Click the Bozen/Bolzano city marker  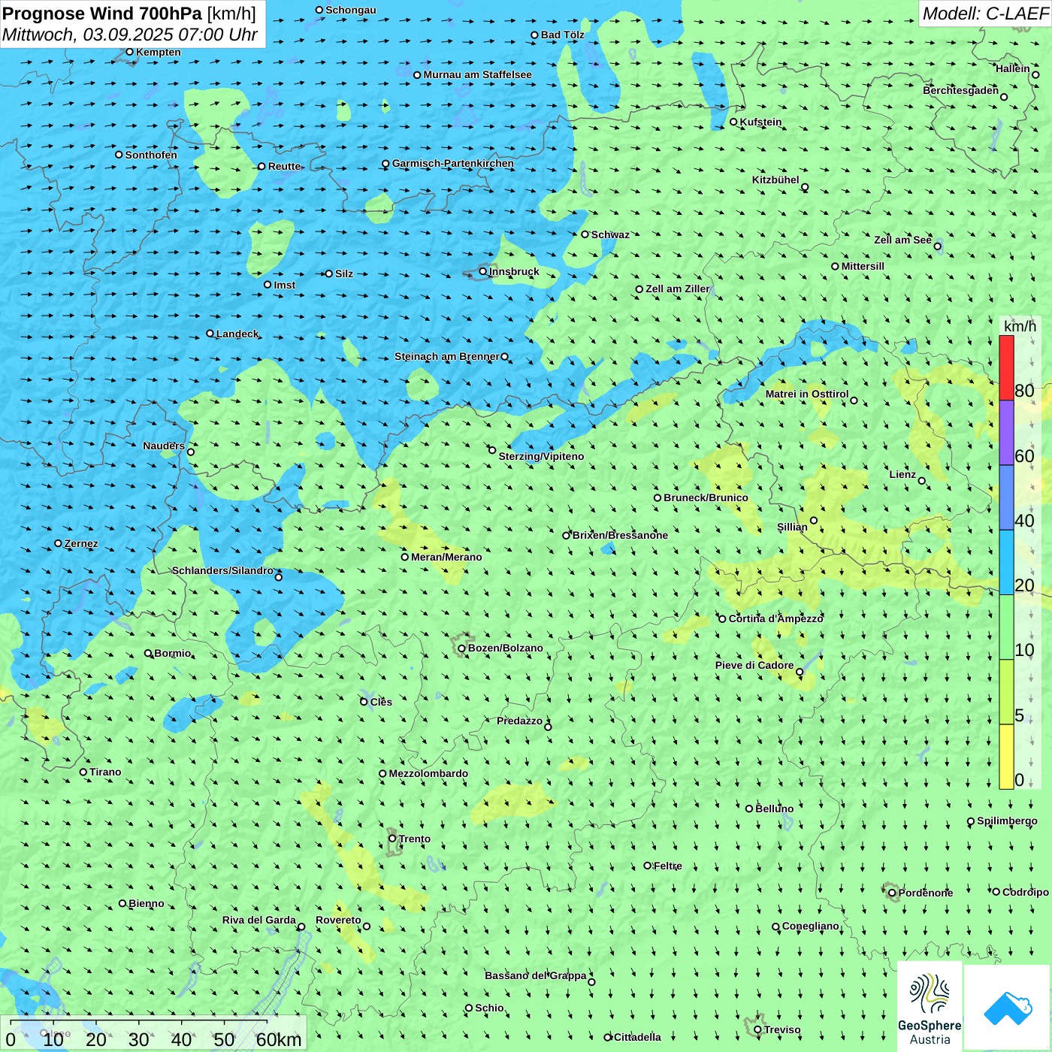(462, 648)
